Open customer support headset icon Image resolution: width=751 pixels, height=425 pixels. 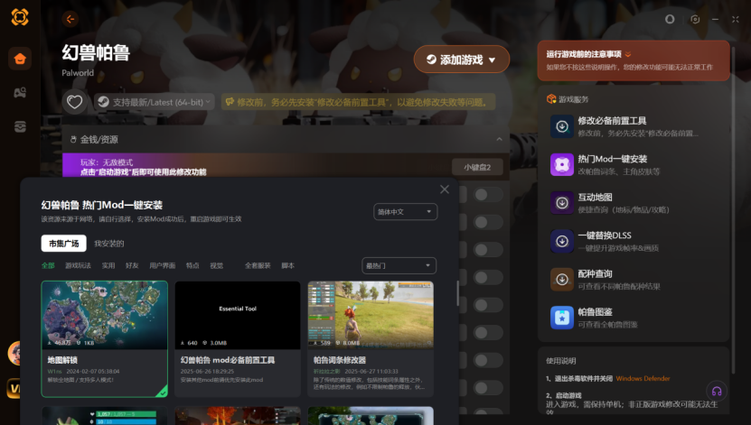point(717,391)
